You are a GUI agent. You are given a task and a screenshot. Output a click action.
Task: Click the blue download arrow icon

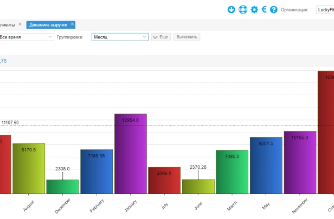click(x=231, y=10)
